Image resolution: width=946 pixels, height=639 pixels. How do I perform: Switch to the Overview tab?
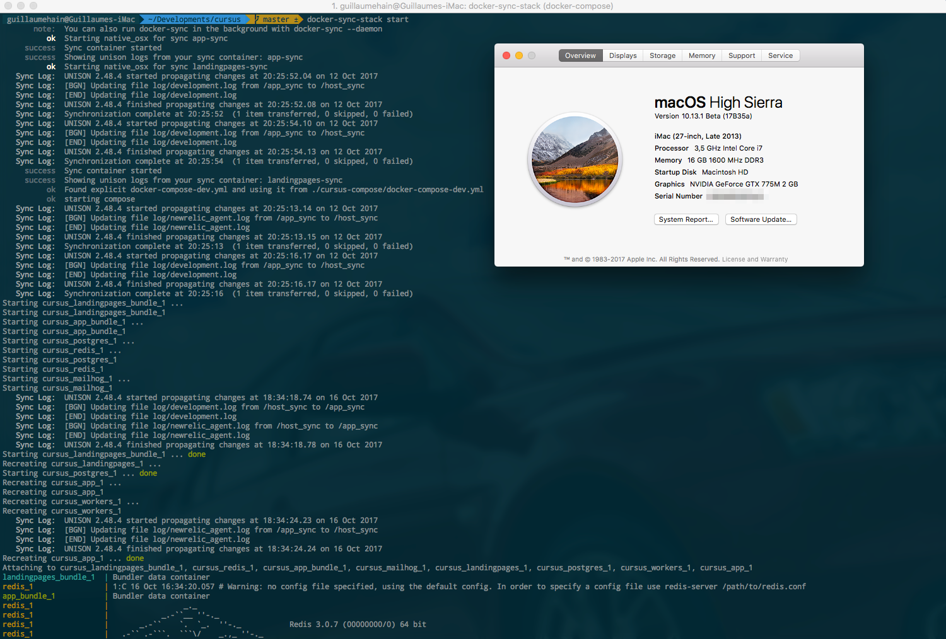click(580, 55)
